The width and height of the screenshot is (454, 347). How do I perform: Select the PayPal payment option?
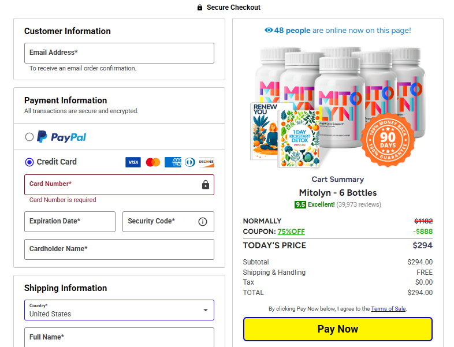pos(29,137)
